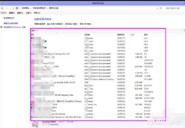Open the 帮助 (Help) menu
The image size is (185, 128).
tap(37, 13)
